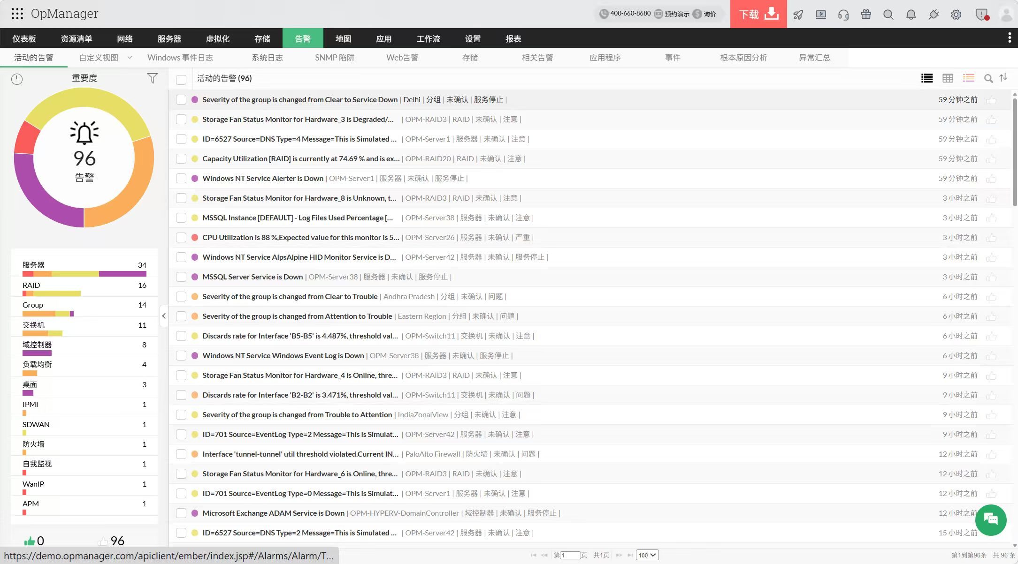Open the filter funnel icon in severity panel
This screenshot has height=564, width=1018.
point(152,78)
